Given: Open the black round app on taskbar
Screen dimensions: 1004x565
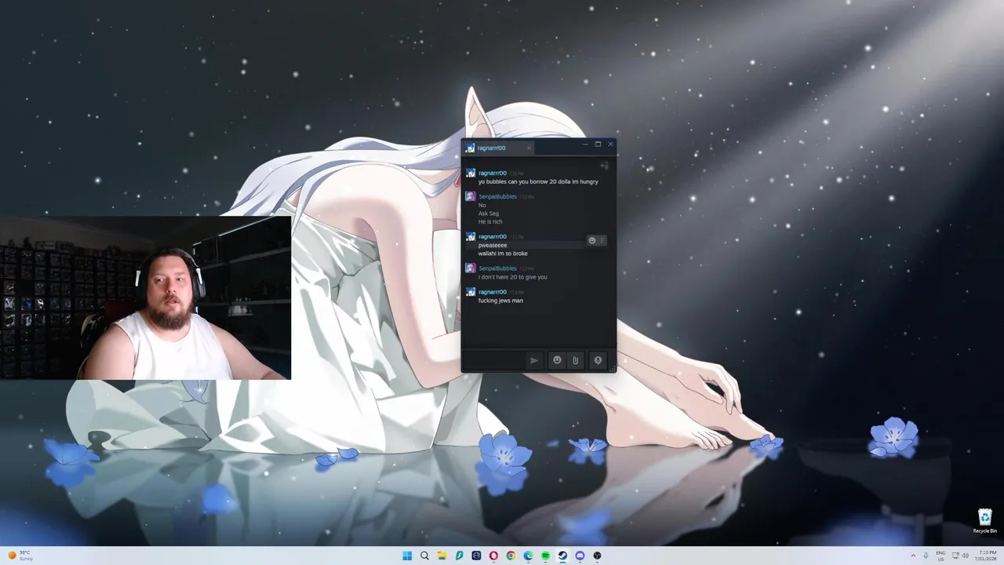Looking at the screenshot, I should coord(597,556).
